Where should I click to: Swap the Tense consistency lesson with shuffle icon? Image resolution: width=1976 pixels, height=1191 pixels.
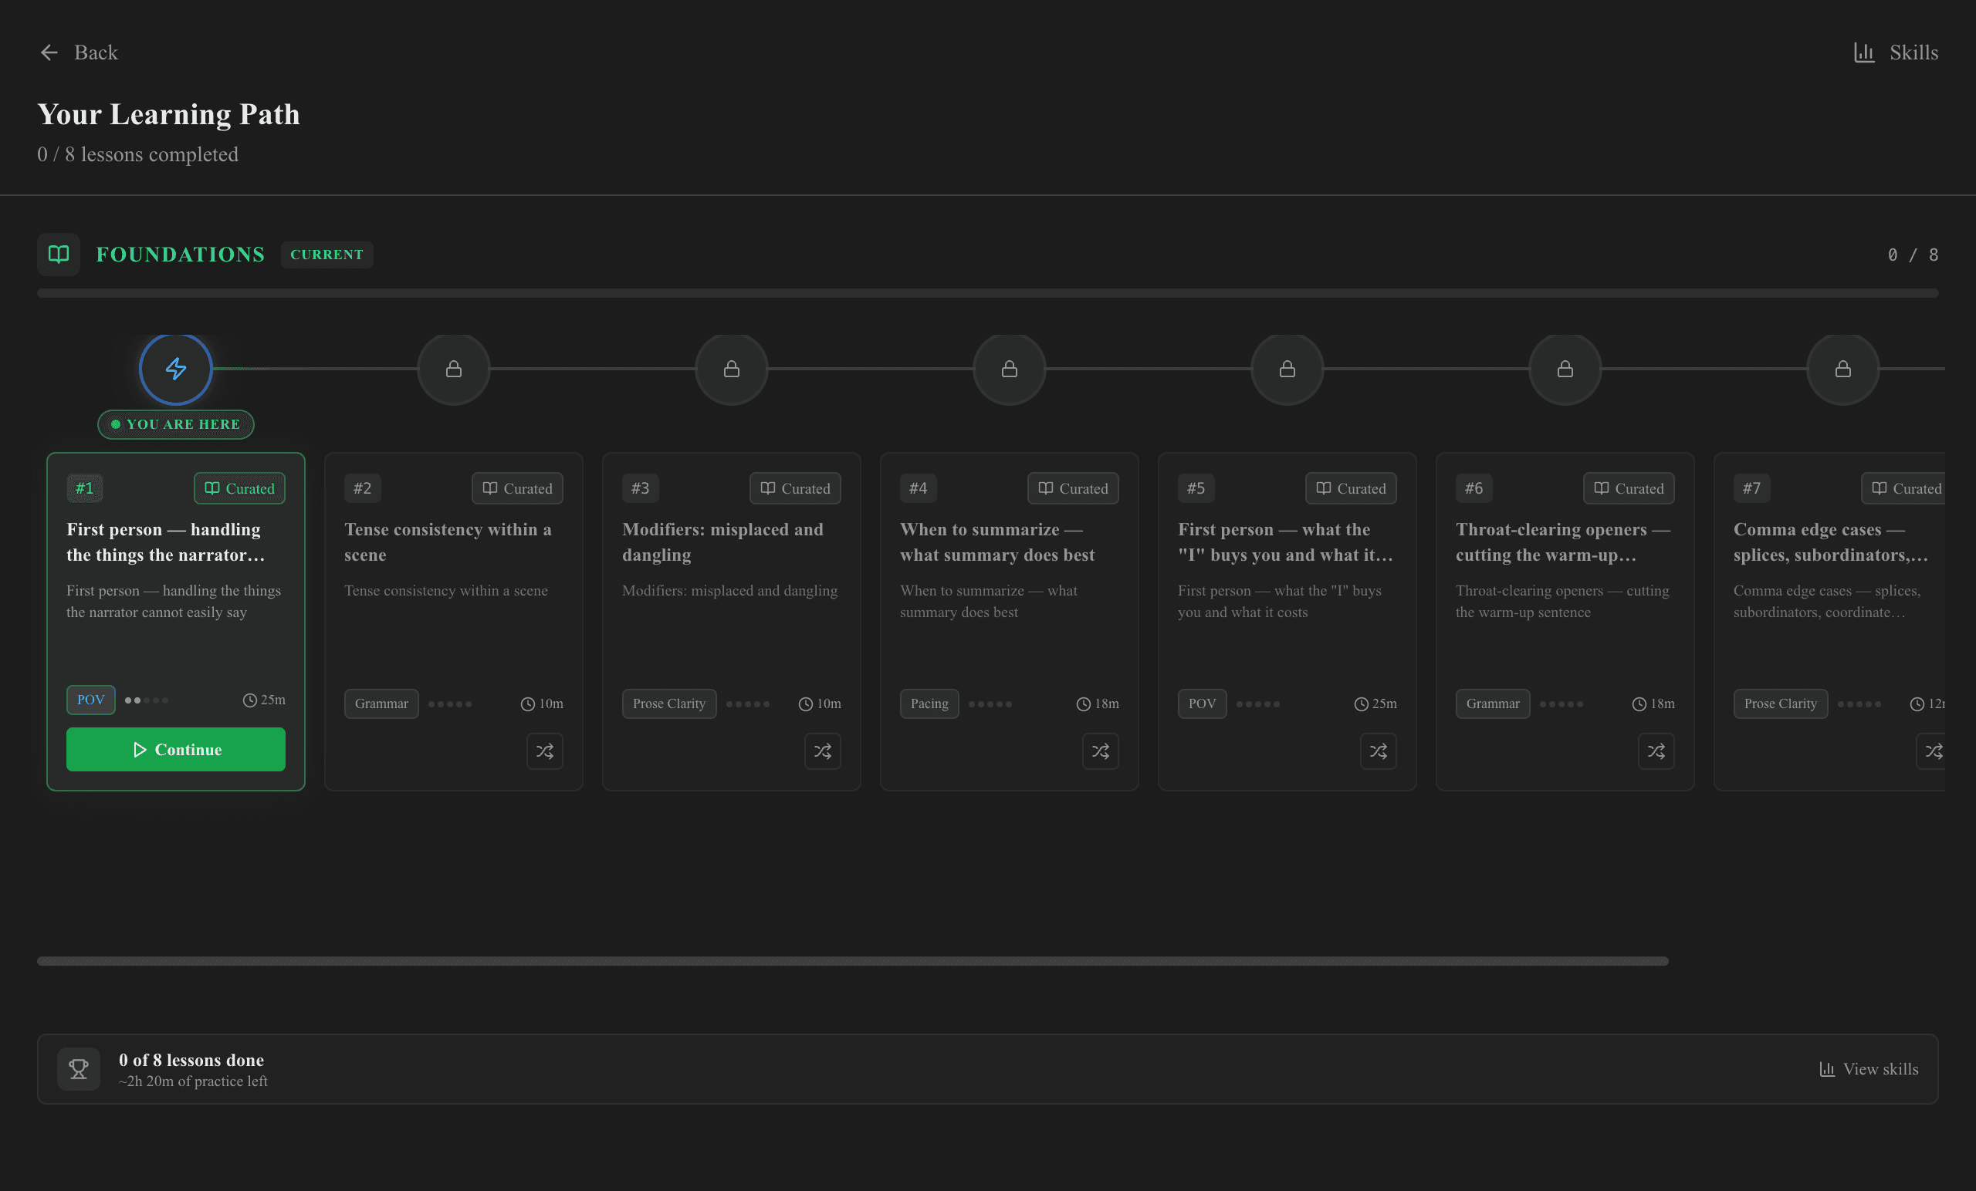pos(544,751)
